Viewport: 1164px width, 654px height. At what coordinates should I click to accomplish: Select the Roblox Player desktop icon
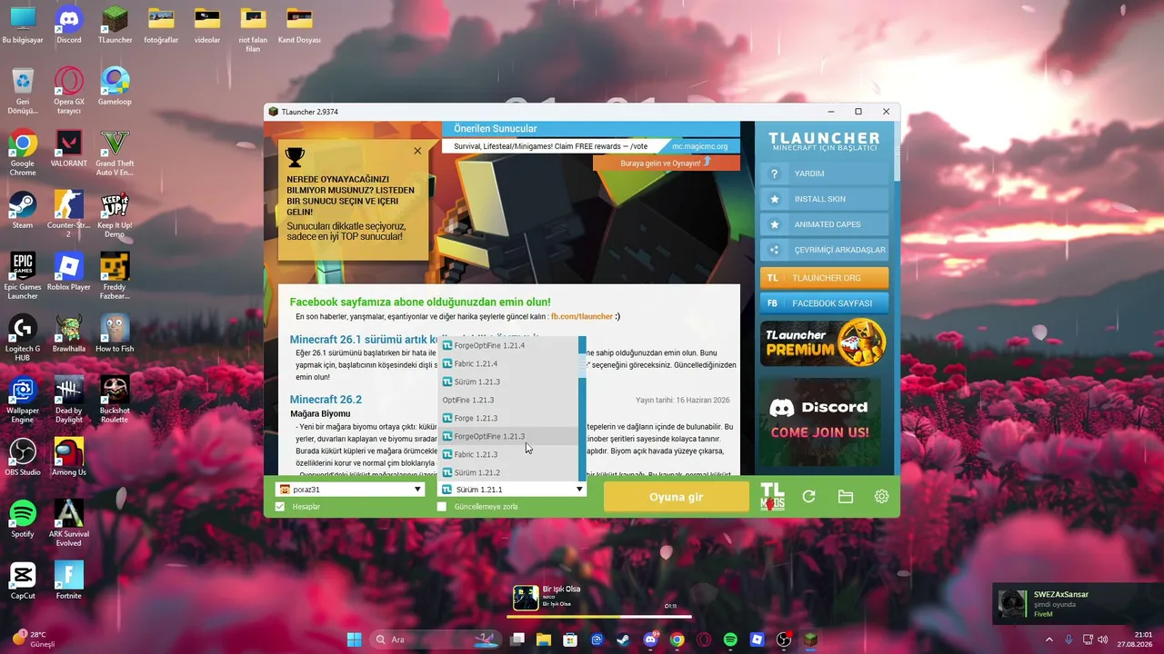pos(69,272)
